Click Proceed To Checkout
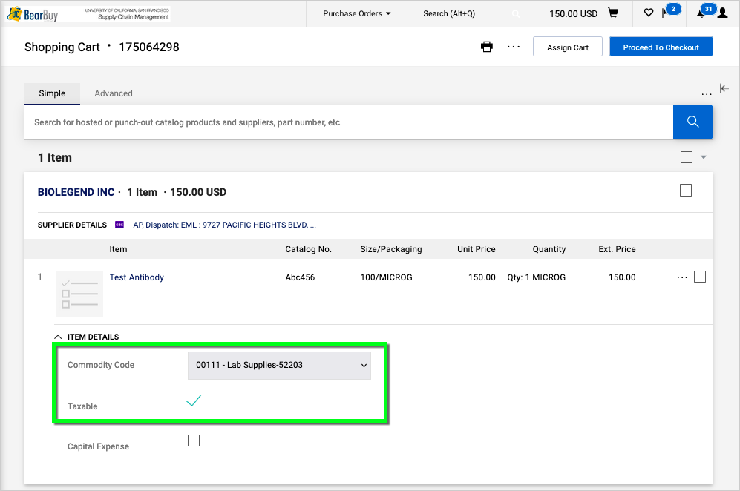Screen dimensions: 740x491 tap(661, 46)
